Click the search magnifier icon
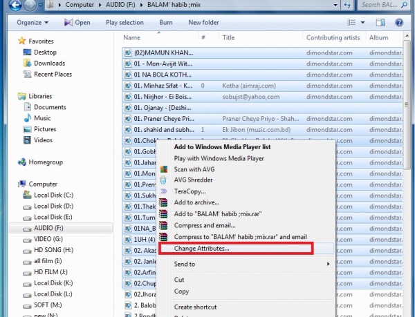Screen dimensions: 415x317 [x=404, y=5]
